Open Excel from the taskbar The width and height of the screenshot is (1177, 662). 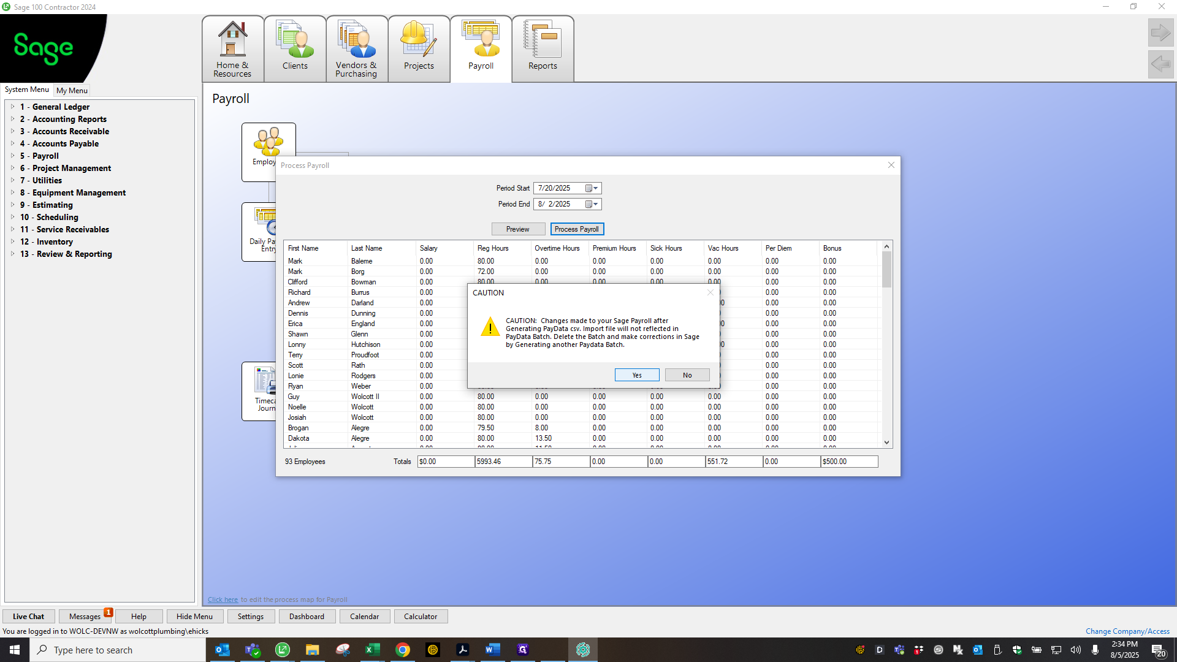point(372,650)
